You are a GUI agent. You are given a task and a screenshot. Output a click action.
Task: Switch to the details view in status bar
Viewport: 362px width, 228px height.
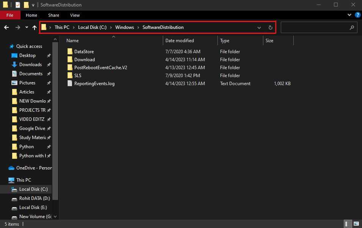[347, 224]
